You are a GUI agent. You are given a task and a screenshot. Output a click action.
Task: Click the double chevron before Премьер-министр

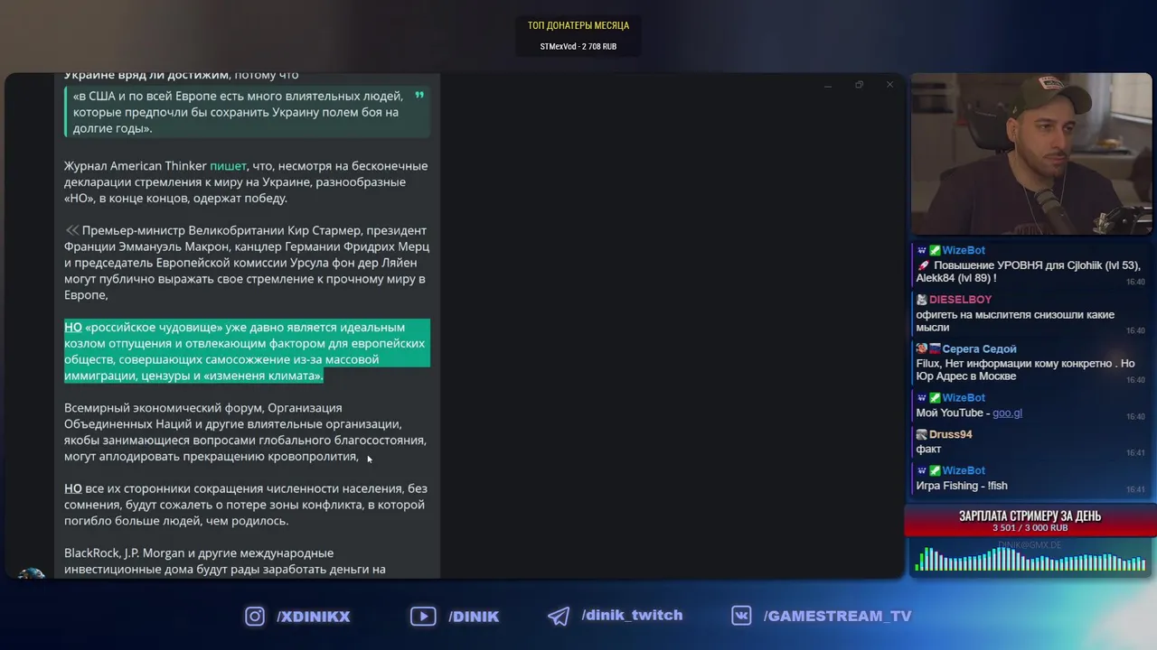71,230
